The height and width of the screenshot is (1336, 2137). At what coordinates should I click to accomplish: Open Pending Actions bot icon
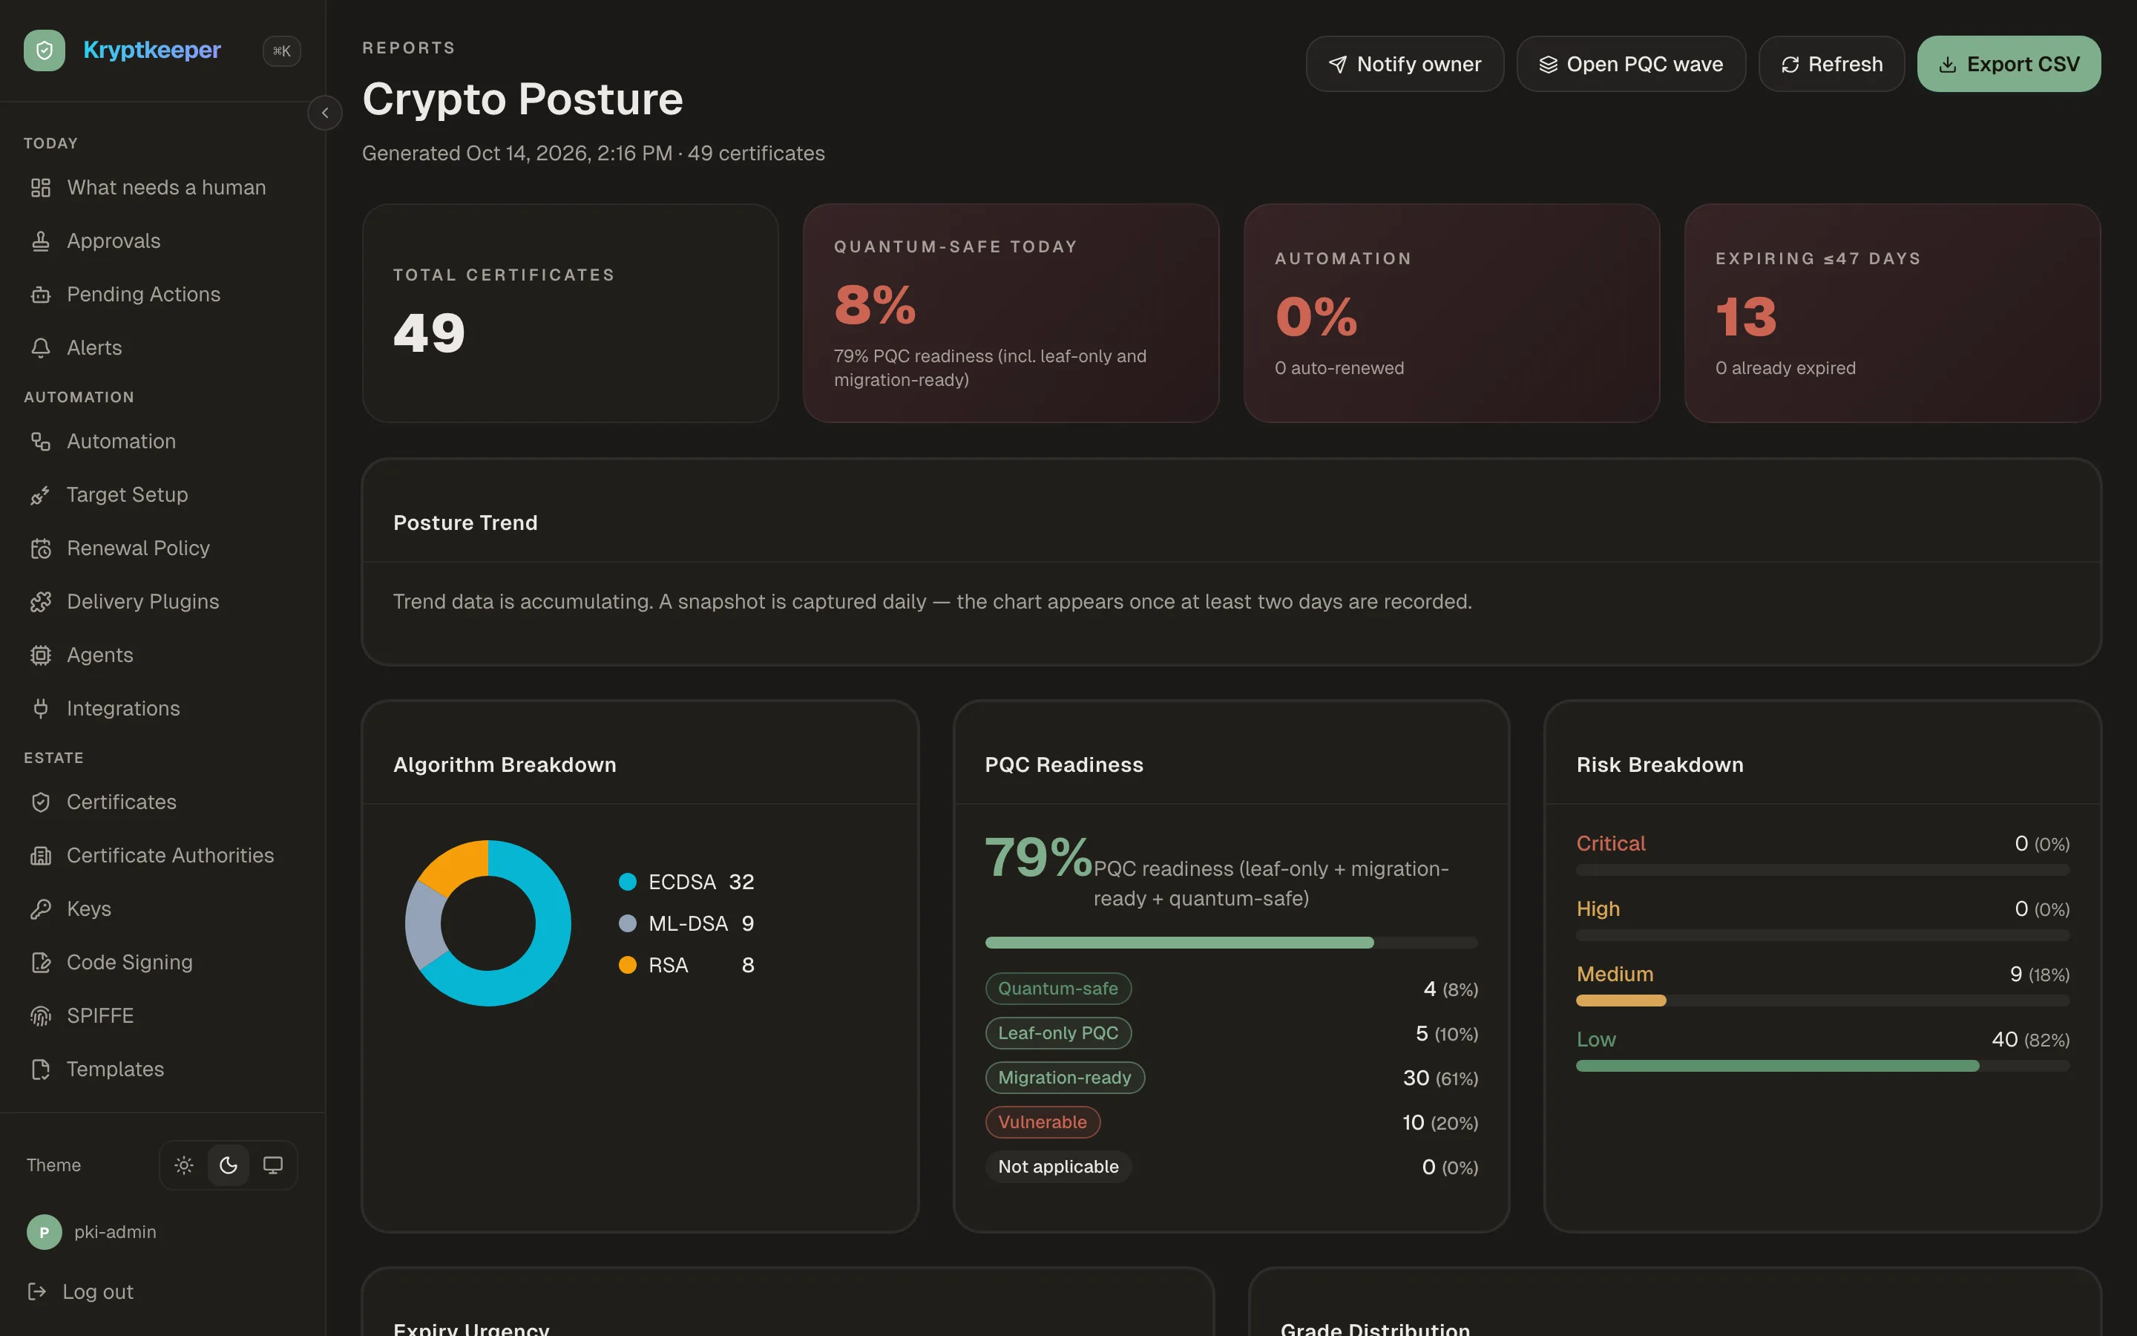(41, 294)
